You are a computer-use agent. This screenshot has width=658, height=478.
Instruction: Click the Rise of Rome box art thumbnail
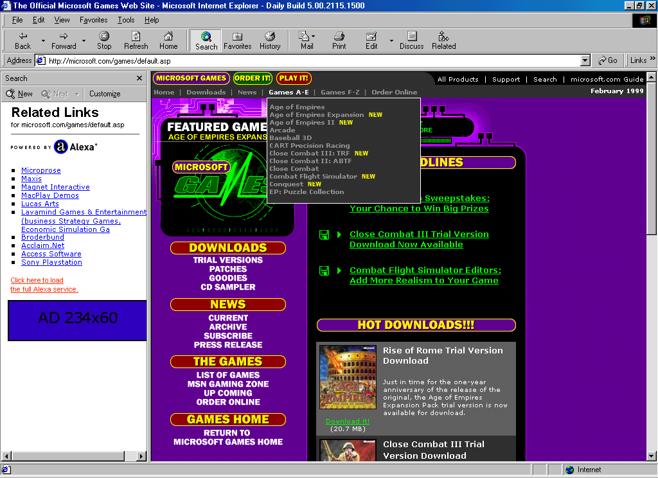pyautogui.click(x=348, y=377)
